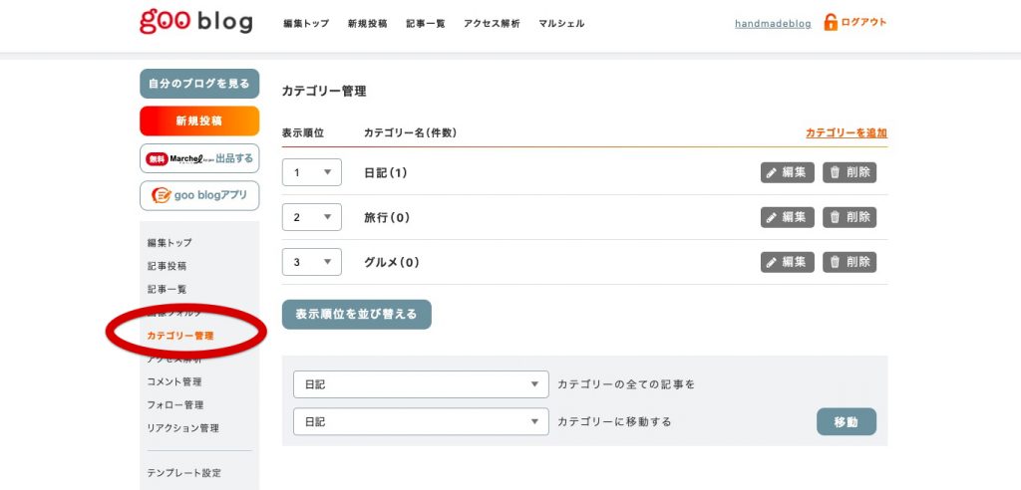
Task: Click the カテゴリー管理 page heading
Action: pos(324,91)
